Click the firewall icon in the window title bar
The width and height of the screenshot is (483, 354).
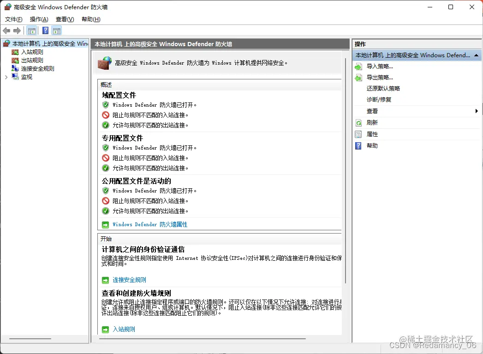pyautogui.click(x=8, y=7)
